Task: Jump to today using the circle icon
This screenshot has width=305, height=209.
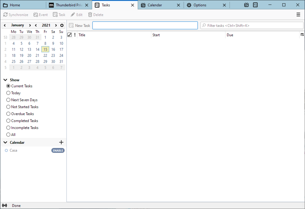Action: (62, 25)
